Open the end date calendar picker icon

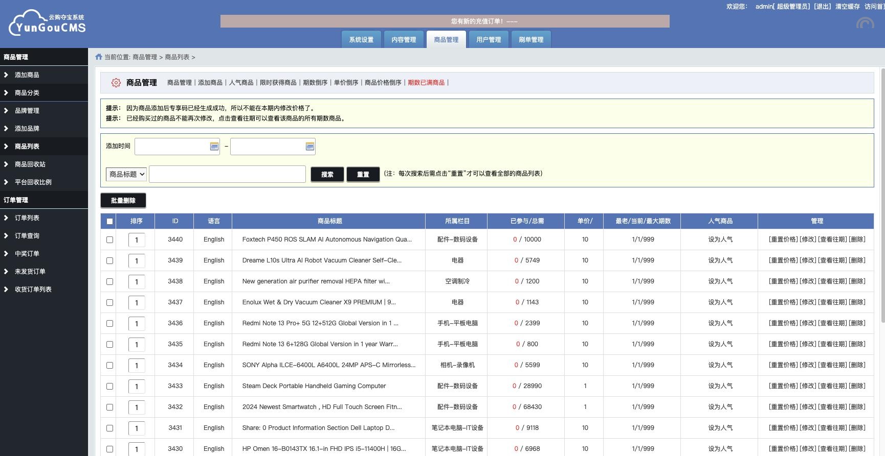click(309, 147)
